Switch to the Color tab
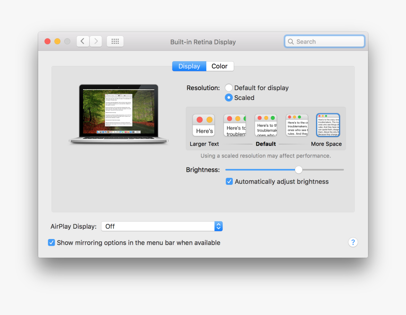406x315 pixels. coord(220,66)
